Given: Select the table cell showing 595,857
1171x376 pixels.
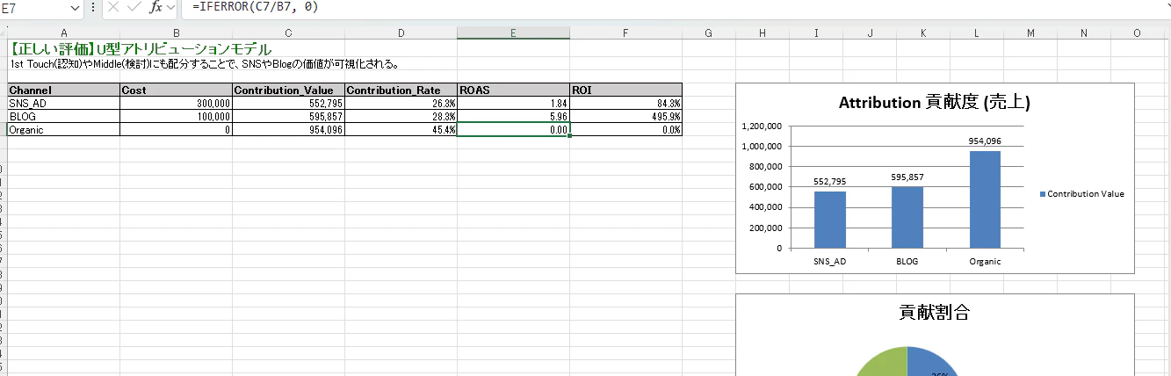Looking at the screenshot, I should coord(288,116).
